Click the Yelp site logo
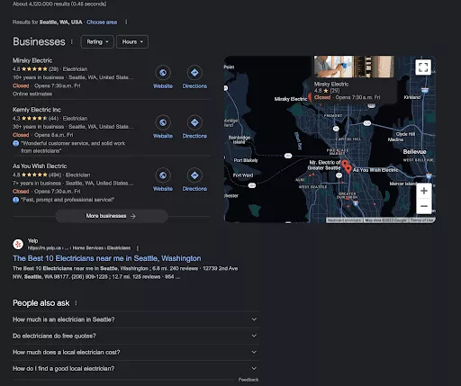Viewport: 461px width, 386px height. pyautogui.click(x=18, y=244)
